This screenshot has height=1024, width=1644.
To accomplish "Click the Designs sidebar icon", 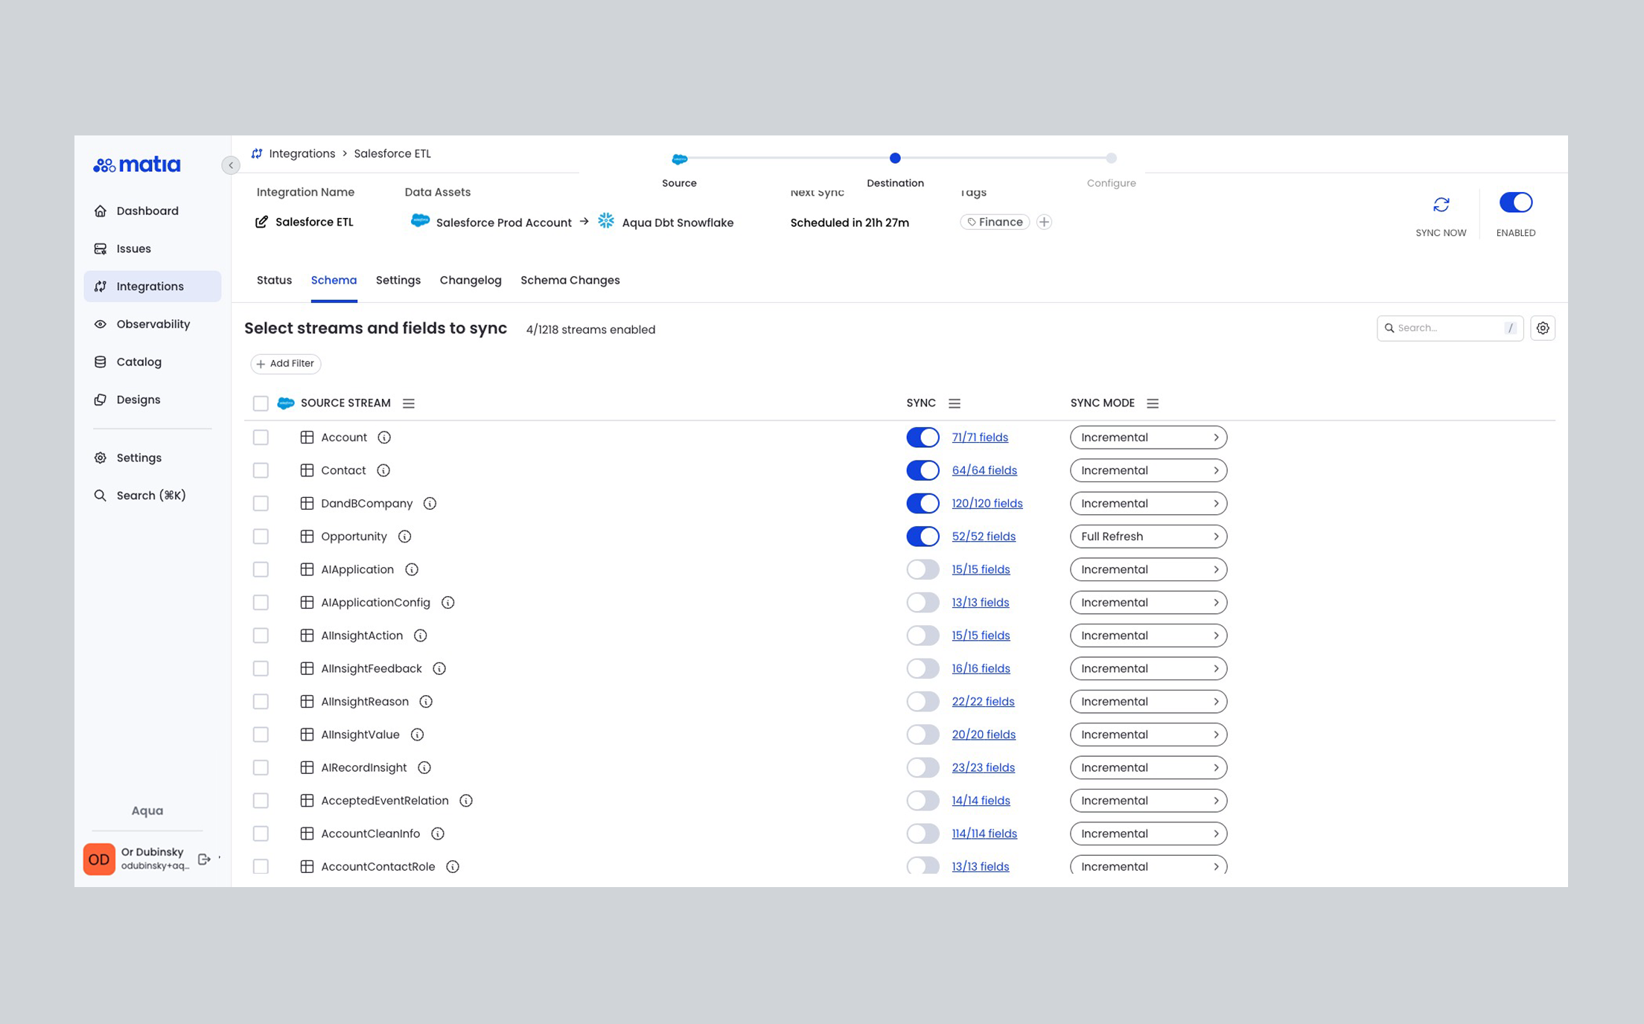I will [101, 400].
